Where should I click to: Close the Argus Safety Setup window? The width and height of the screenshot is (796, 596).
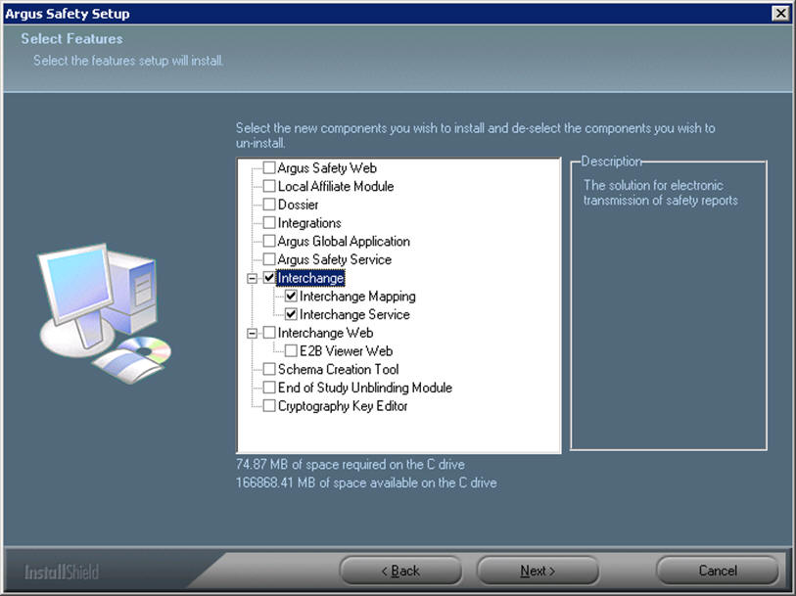point(780,13)
